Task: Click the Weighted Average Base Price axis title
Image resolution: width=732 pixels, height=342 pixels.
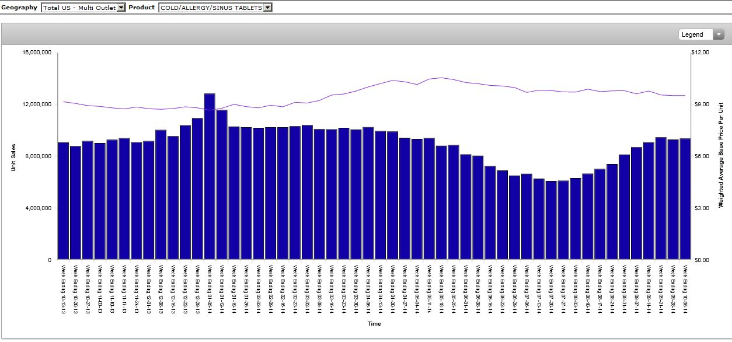Action: [721, 156]
